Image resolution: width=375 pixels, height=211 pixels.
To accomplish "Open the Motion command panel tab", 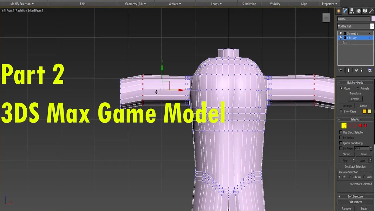I will [359, 11].
